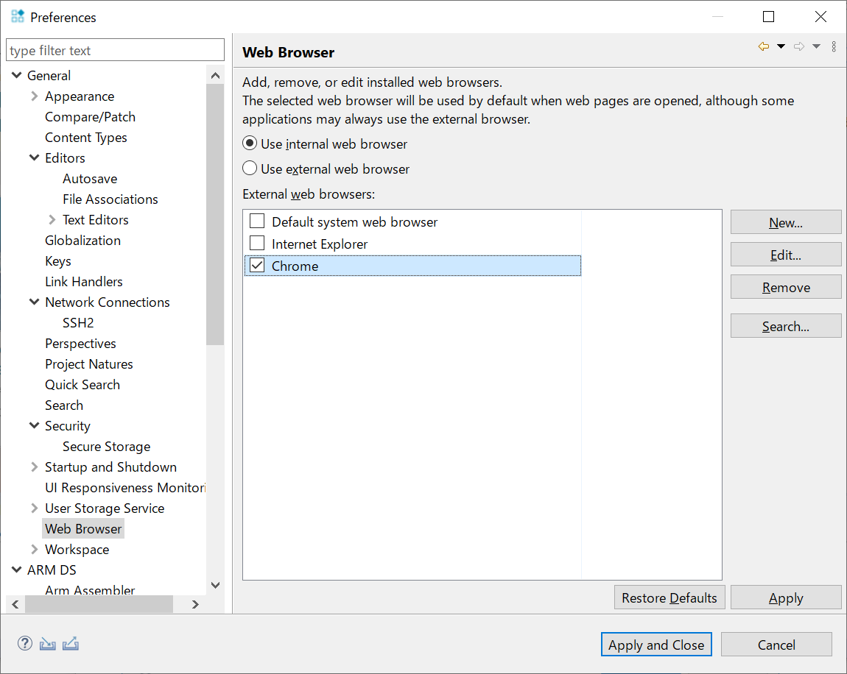Select Internet Explorer row label
Viewport: 847px width, 674px height.
pyautogui.click(x=319, y=244)
